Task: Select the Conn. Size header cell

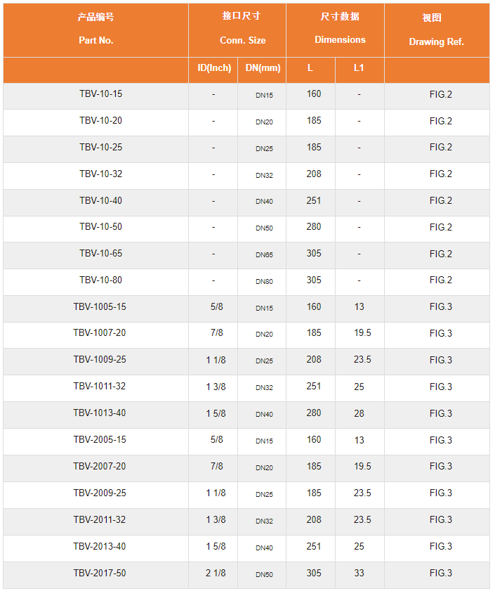Action: (237, 30)
